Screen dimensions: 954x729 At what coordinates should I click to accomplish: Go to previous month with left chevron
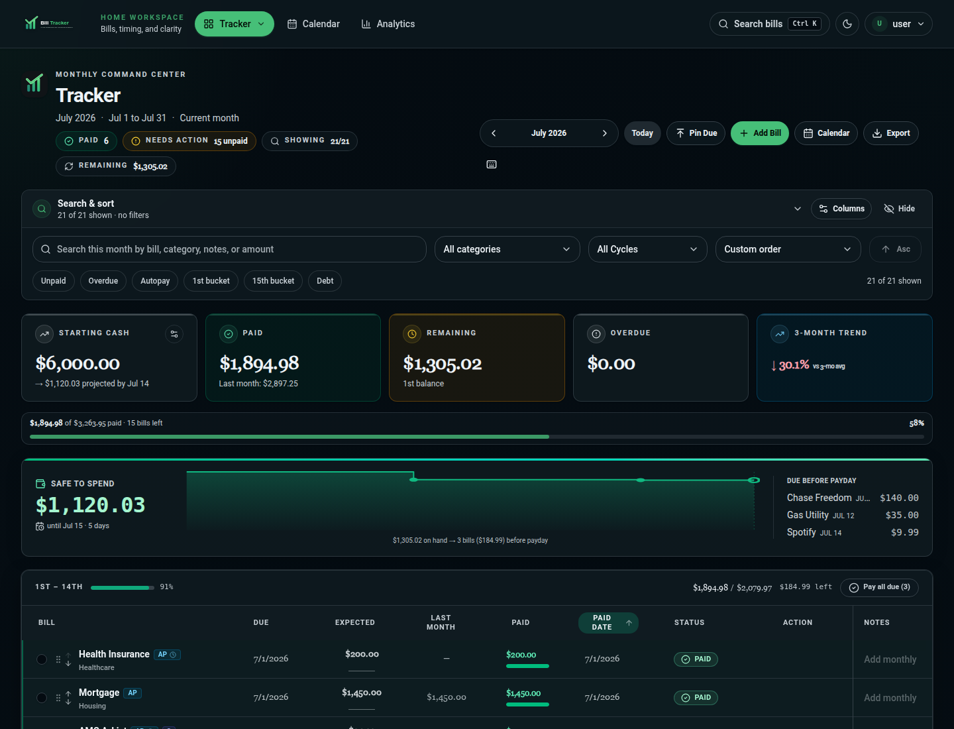[x=494, y=133]
